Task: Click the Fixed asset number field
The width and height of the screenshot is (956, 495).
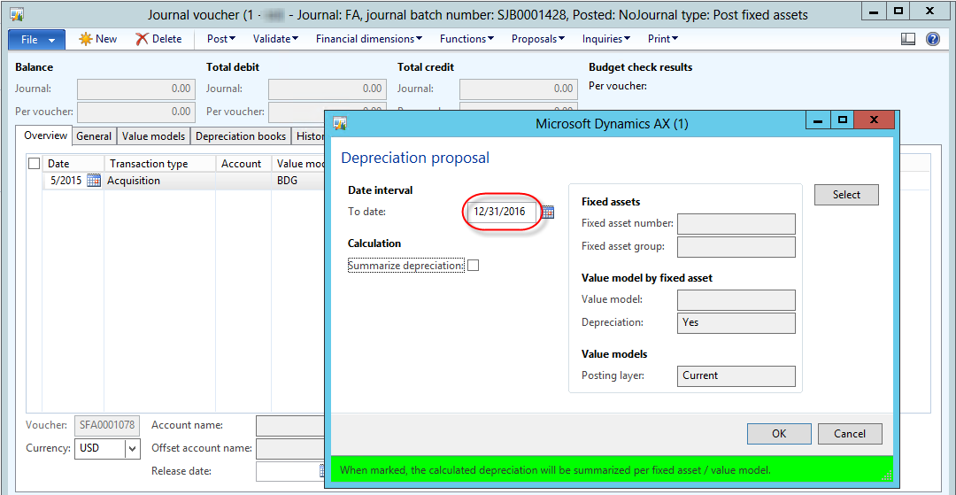Action: click(736, 224)
